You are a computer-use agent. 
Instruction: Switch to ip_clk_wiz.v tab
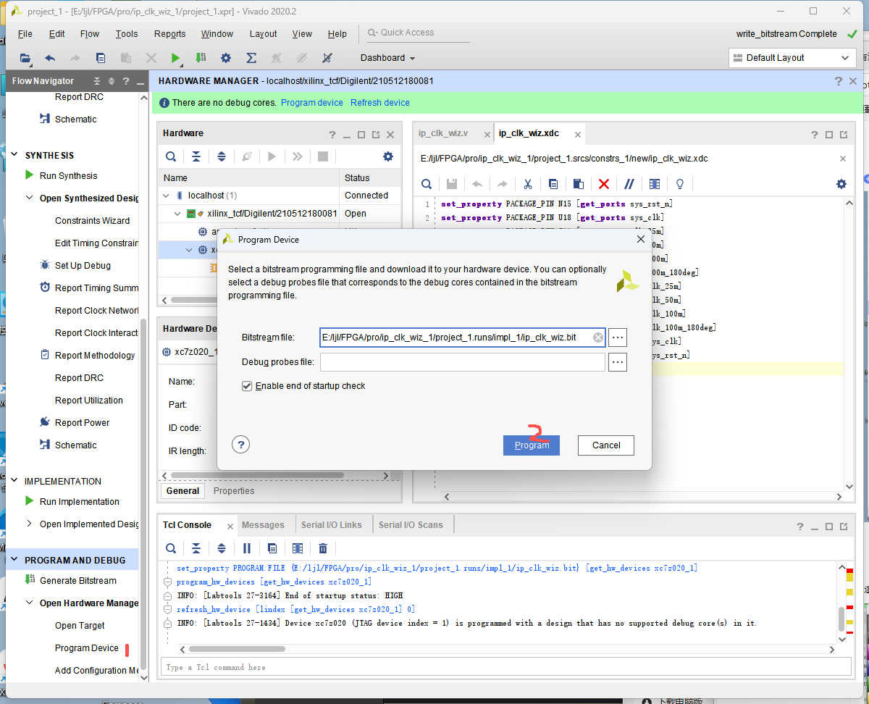[443, 133]
